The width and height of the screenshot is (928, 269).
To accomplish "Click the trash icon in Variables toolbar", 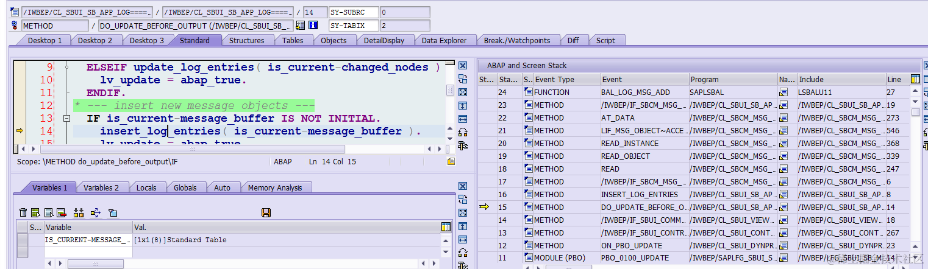I will [x=23, y=212].
